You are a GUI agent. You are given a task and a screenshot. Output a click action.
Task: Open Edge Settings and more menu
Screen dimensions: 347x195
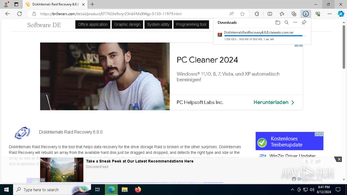tap(330, 14)
